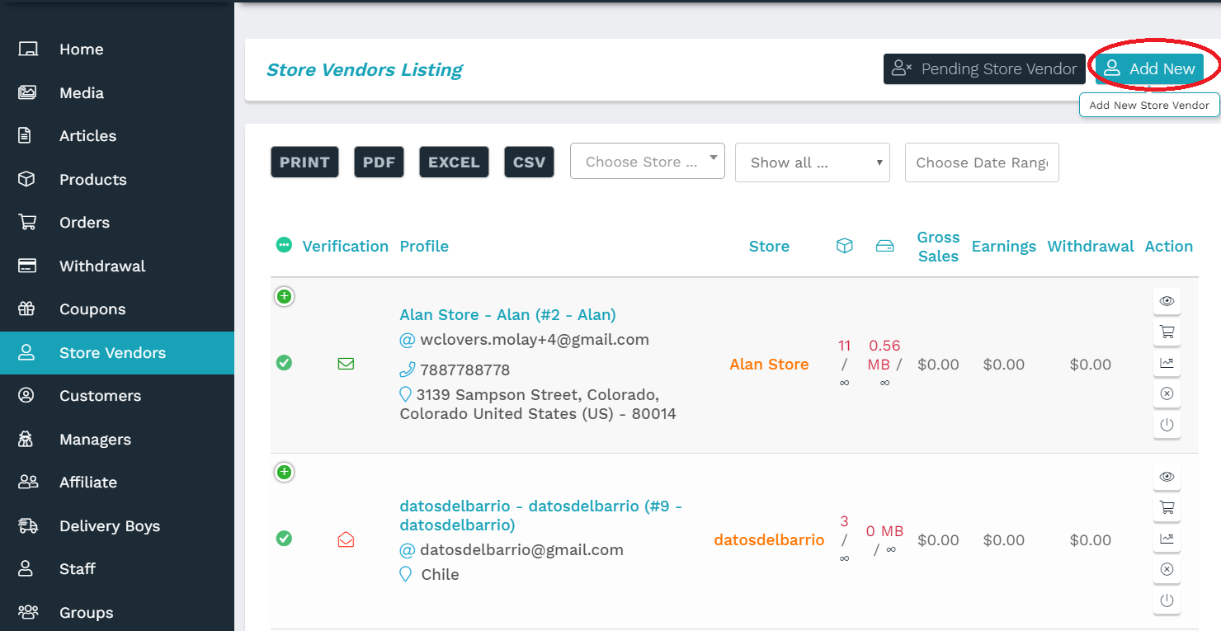Click cancel circle icon in datosdelbarrio row

point(1167,570)
